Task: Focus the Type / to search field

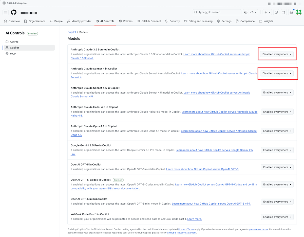Action: (217, 12)
